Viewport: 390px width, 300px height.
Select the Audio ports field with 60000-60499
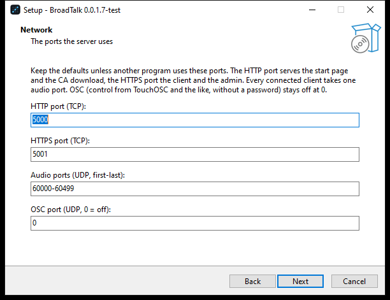pos(195,189)
